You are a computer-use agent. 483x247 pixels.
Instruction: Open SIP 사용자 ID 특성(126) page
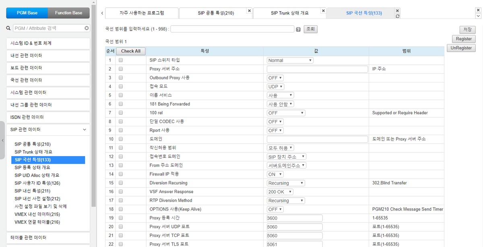[x=37, y=183]
